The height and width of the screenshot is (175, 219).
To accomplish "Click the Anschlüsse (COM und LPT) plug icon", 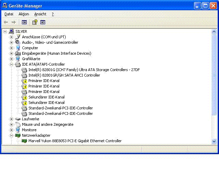I will click(x=18, y=37).
